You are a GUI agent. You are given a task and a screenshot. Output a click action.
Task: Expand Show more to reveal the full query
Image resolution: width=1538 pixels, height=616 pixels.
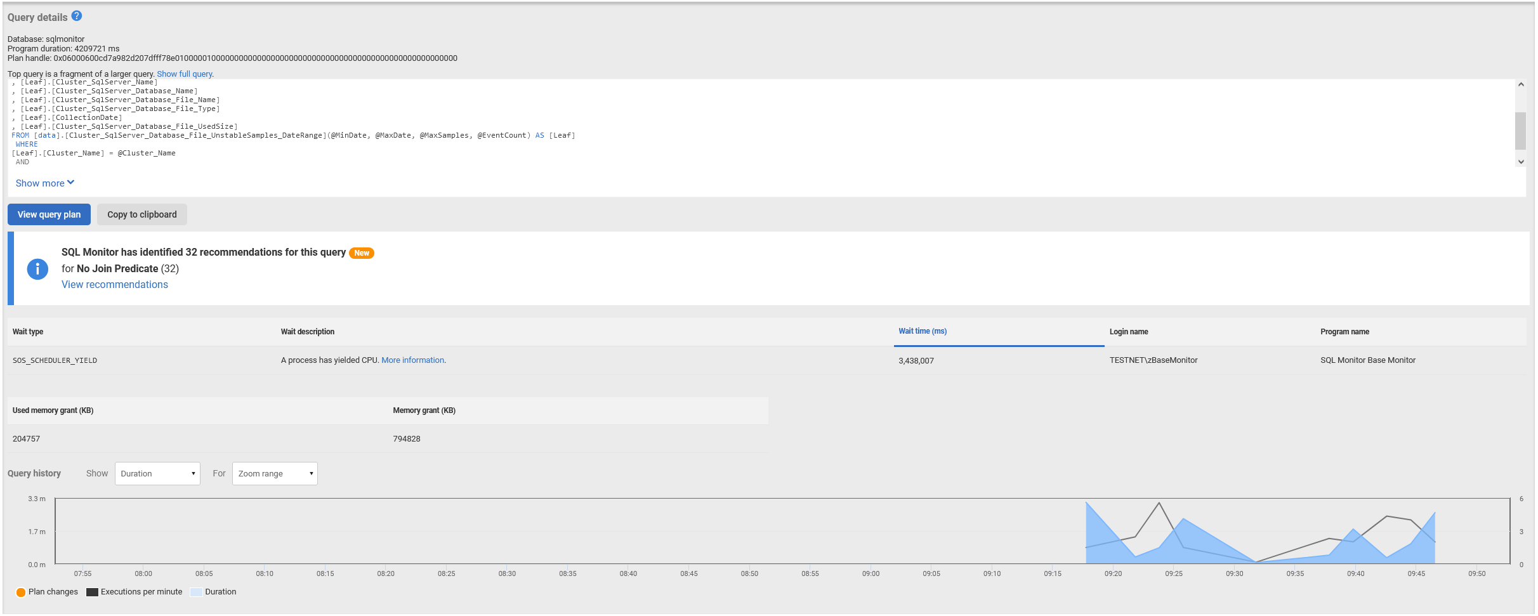point(44,183)
